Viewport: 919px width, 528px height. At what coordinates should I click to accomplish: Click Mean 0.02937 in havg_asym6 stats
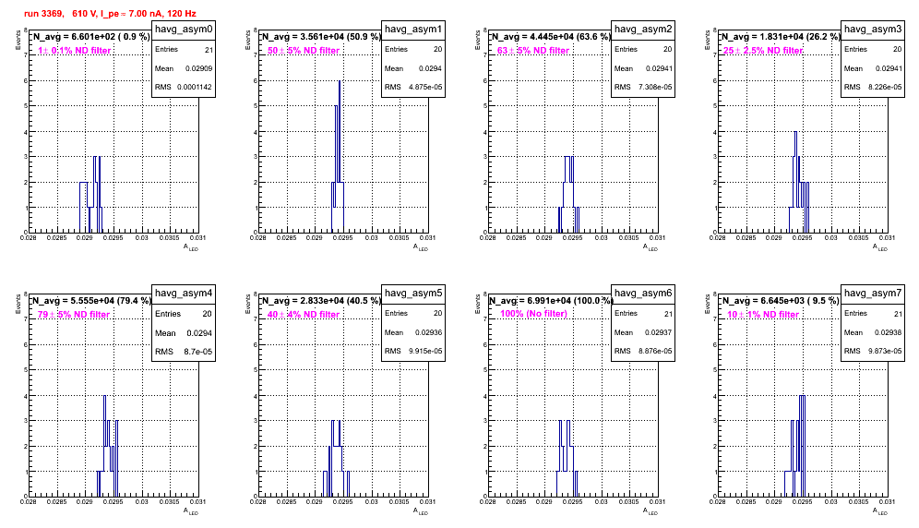[643, 332]
